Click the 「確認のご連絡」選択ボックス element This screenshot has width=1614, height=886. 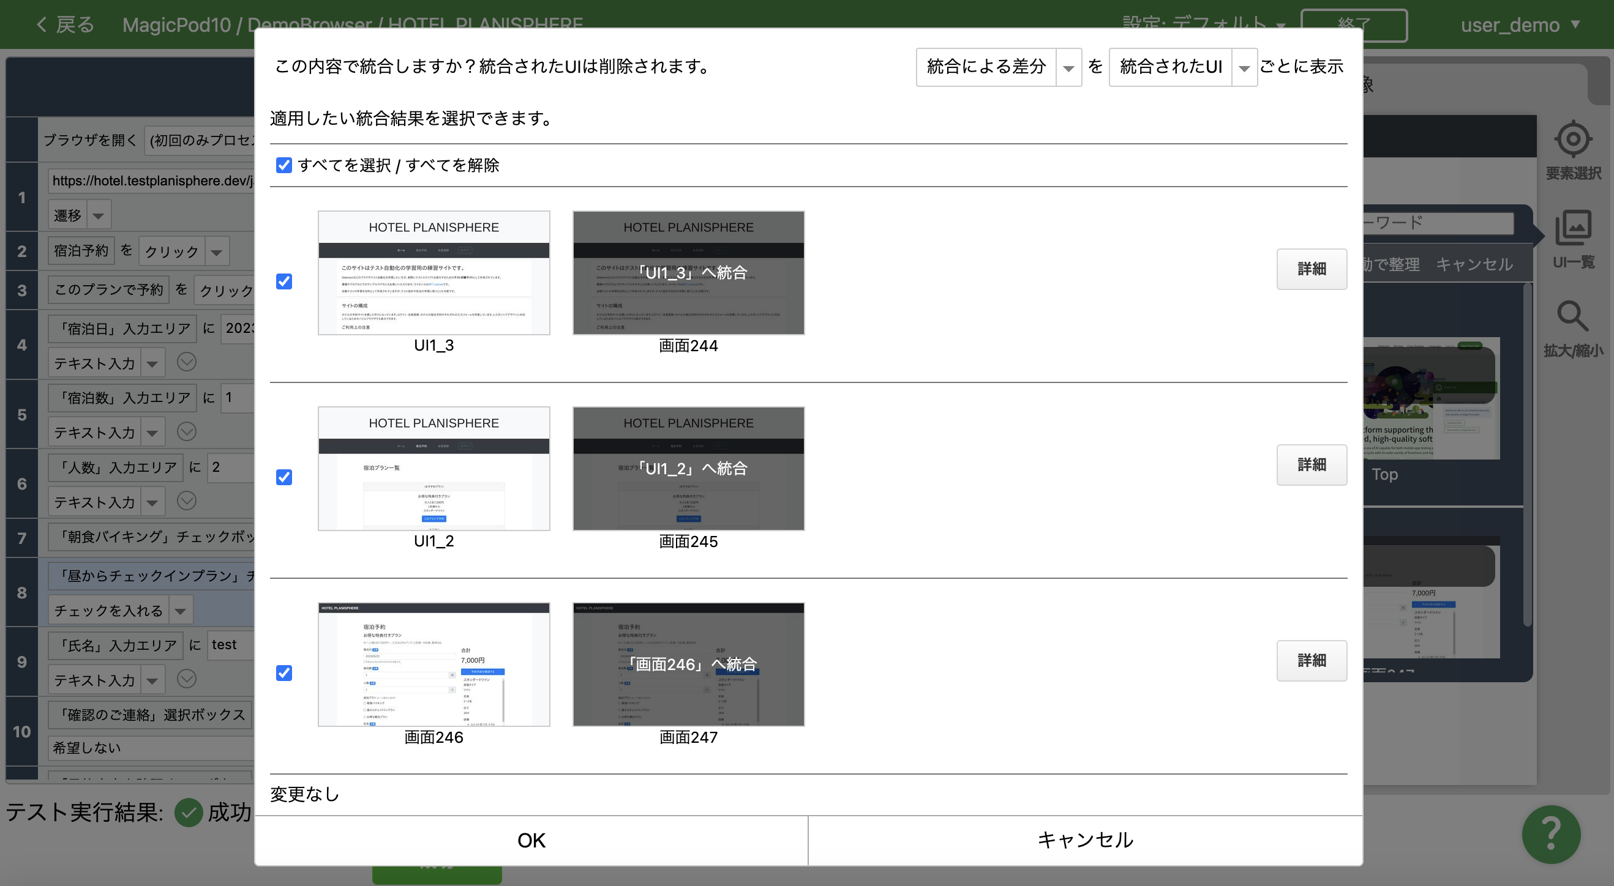click(150, 715)
